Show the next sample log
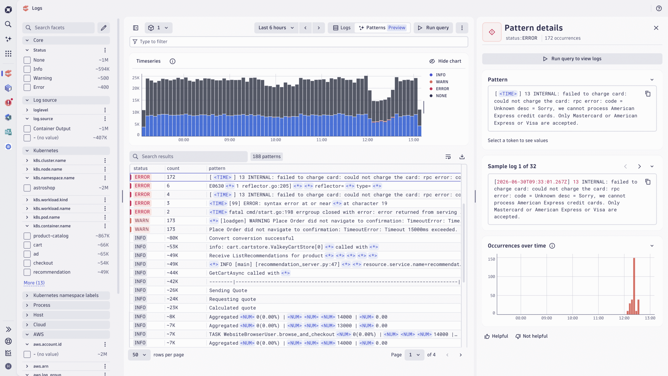Screen dimensions: 668x376 pos(639,166)
